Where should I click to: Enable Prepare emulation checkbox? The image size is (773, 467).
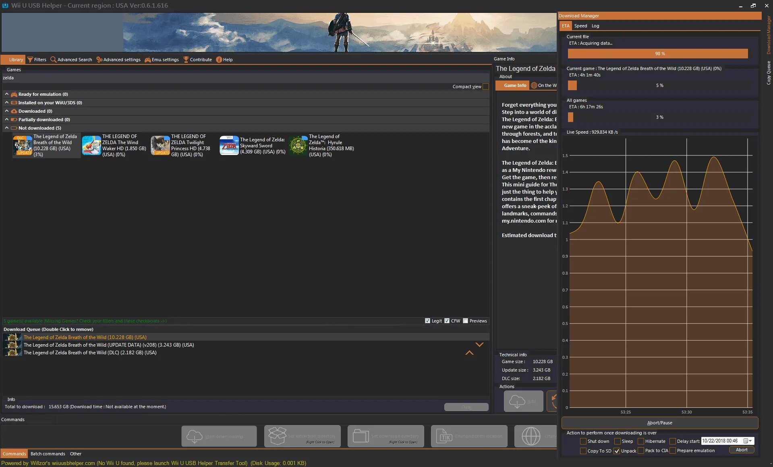click(x=672, y=451)
